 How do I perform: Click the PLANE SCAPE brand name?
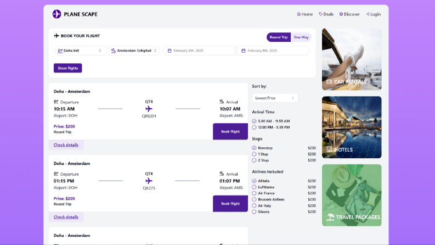pos(81,14)
